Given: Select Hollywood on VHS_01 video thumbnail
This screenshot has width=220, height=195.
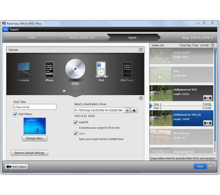Looking at the screenshot, I should (161, 118).
